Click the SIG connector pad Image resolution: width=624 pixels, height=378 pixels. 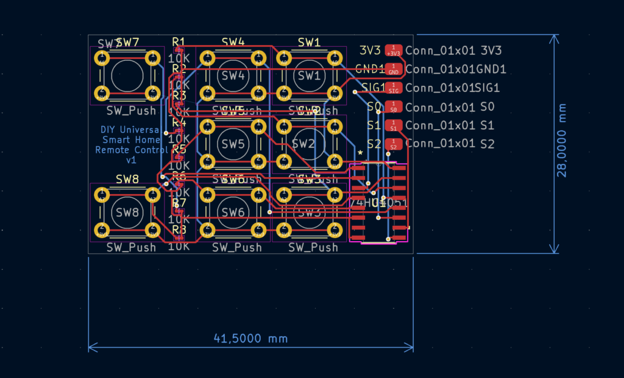click(x=394, y=88)
